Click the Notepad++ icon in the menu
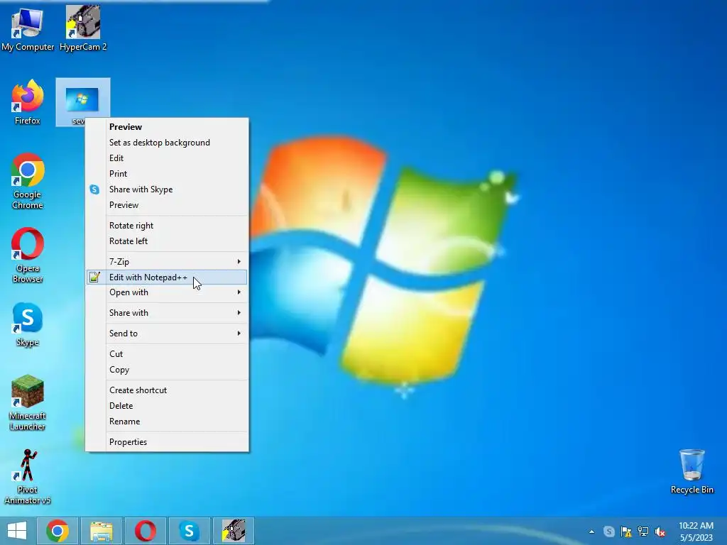 point(94,277)
